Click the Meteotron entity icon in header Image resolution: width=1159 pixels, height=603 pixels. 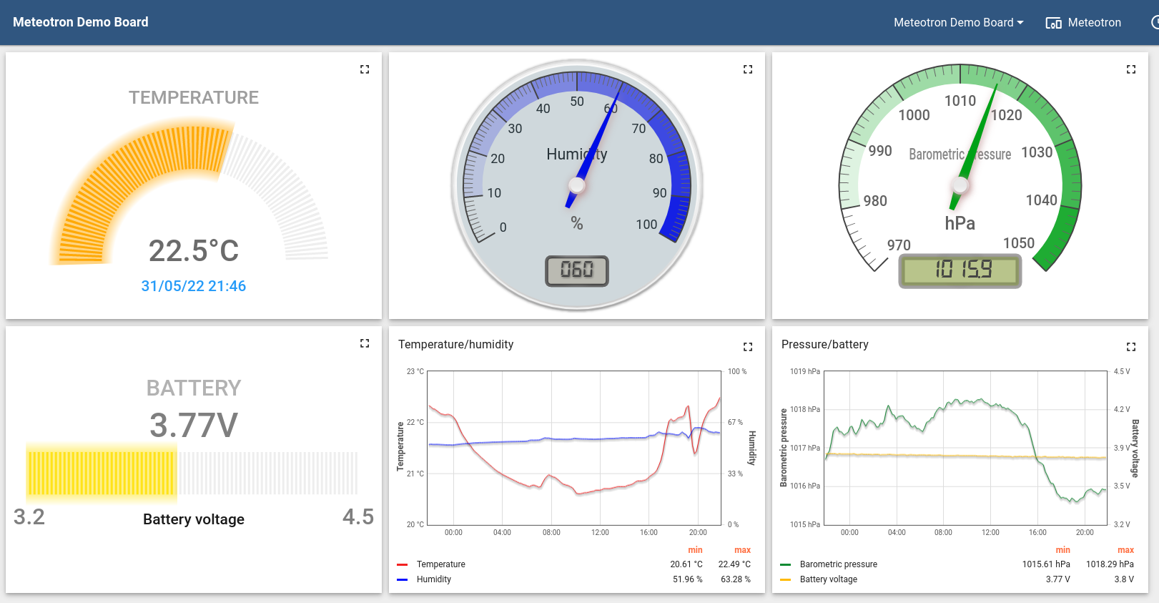point(1053,23)
